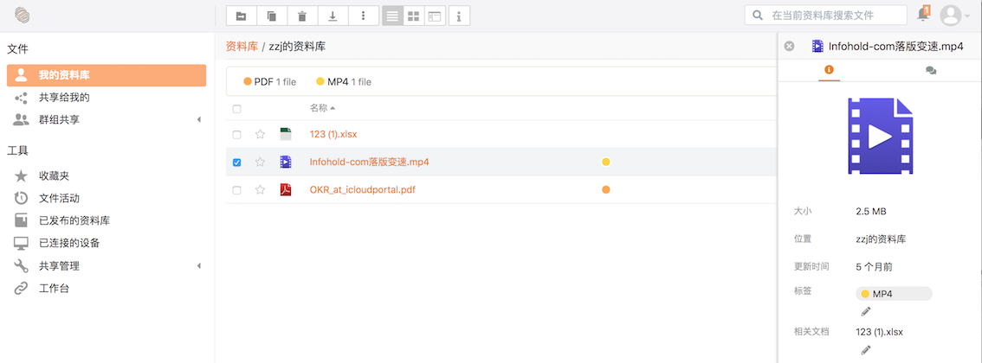Viewport: 982px width, 363px height.
Task: Star the OKR_at_icloudportal.pdf file
Action: pyautogui.click(x=260, y=190)
